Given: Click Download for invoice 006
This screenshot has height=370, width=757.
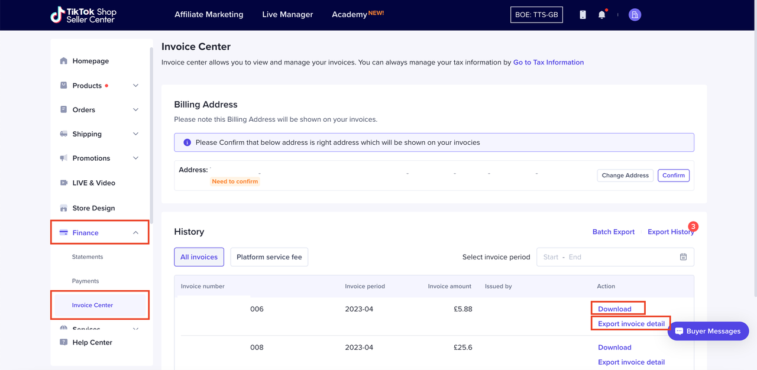Looking at the screenshot, I should click(614, 308).
